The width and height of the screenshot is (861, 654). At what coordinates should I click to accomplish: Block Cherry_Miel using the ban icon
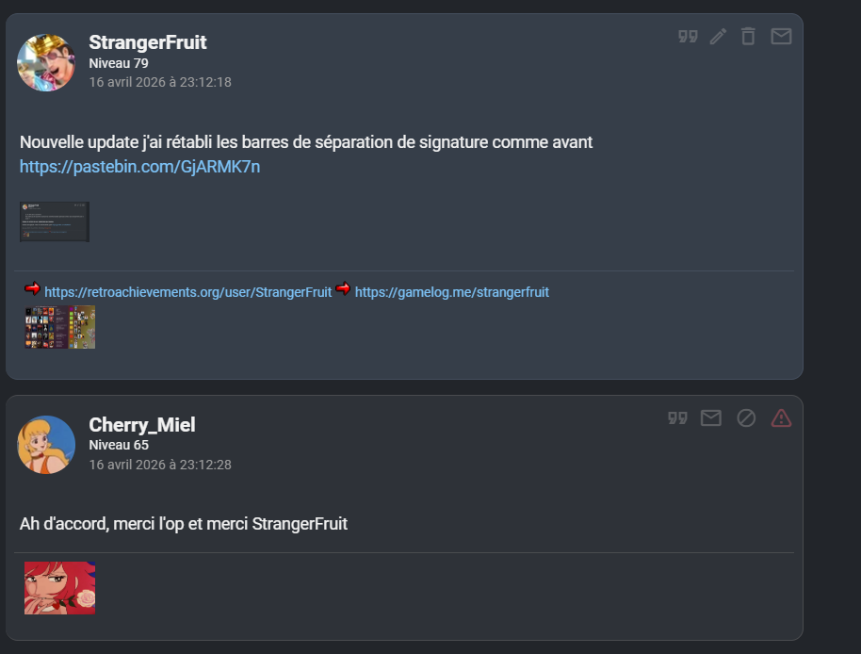point(746,418)
